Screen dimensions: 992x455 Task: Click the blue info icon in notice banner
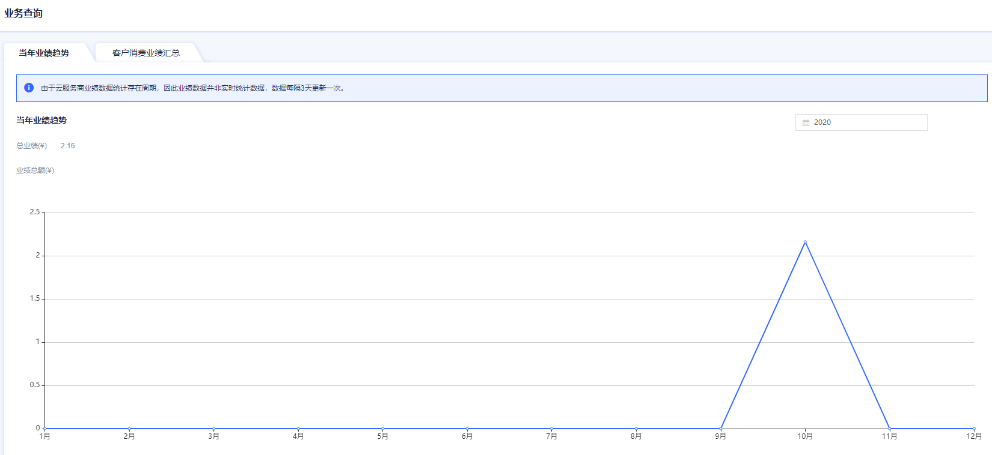click(28, 88)
